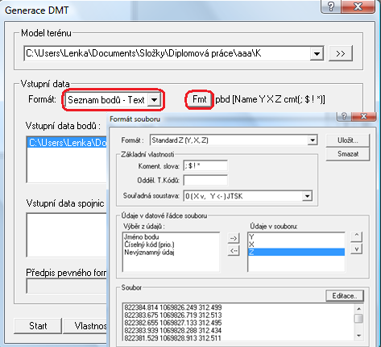Open the Souřadná soustava JTSK dropdown

[307, 196]
